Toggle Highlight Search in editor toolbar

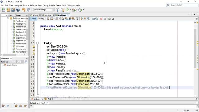[73, 19]
